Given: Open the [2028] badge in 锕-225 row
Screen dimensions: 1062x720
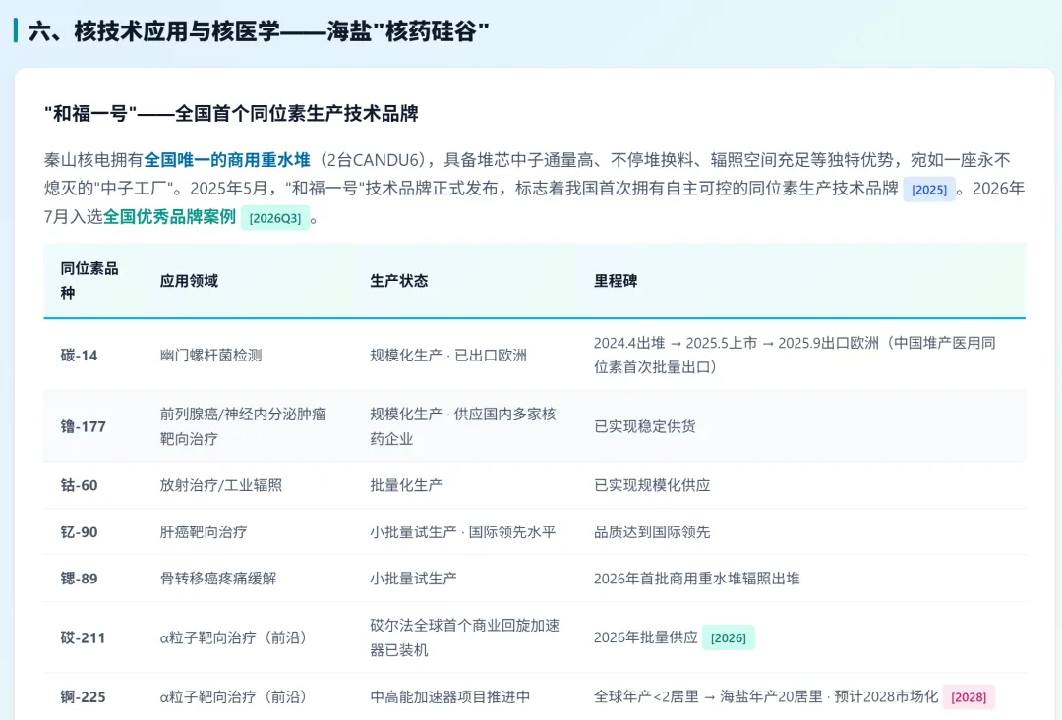Looking at the screenshot, I should click(969, 697).
